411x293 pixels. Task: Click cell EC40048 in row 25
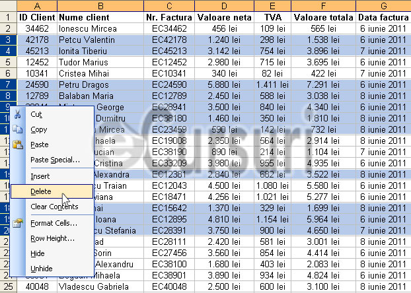pos(169,286)
